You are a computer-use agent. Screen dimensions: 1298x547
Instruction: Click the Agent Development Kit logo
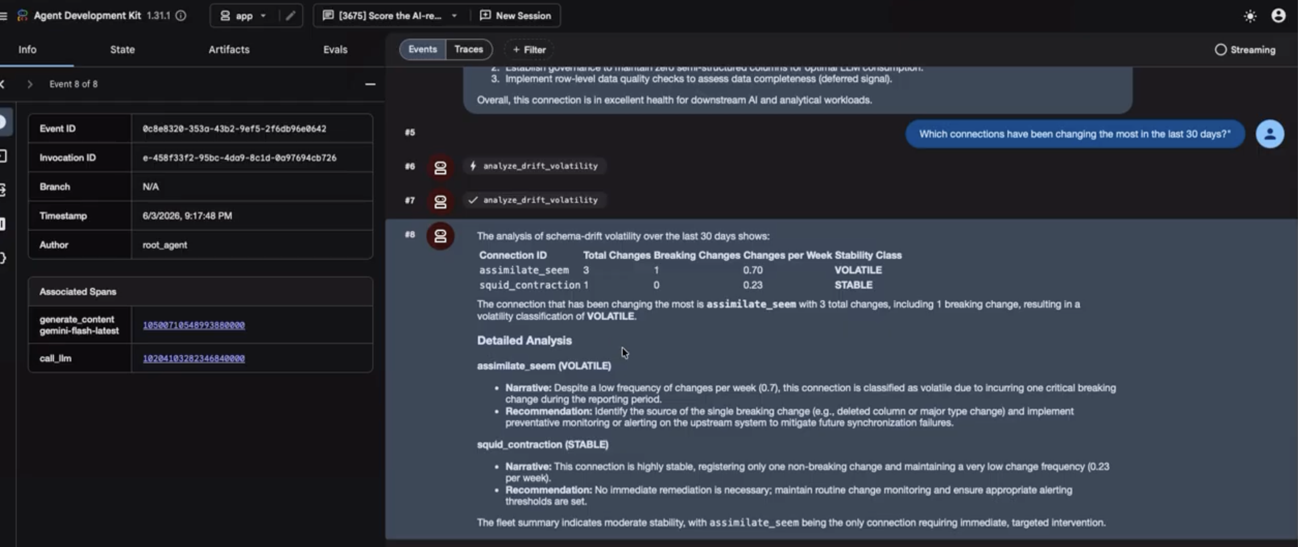[22, 16]
